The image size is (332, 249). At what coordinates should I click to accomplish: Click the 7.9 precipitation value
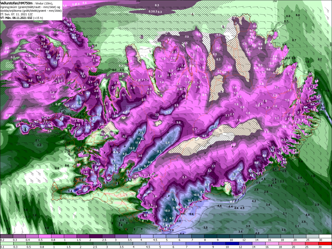point(141,133)
